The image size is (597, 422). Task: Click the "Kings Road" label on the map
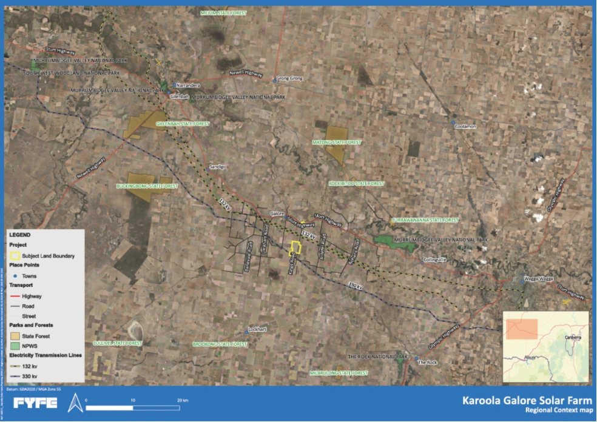(292, 264)
